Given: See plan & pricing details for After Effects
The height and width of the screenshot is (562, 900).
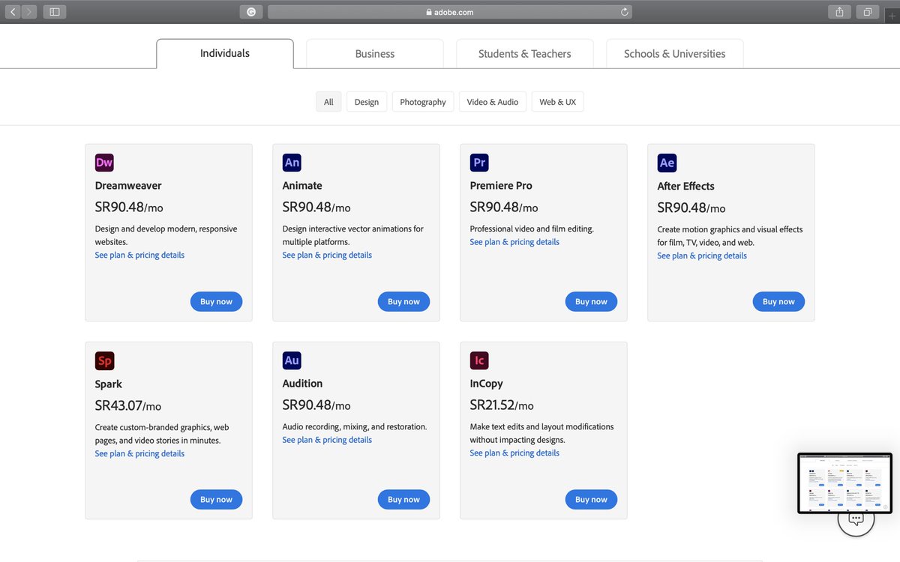Looking at the screenshot, I should [702, 256].
